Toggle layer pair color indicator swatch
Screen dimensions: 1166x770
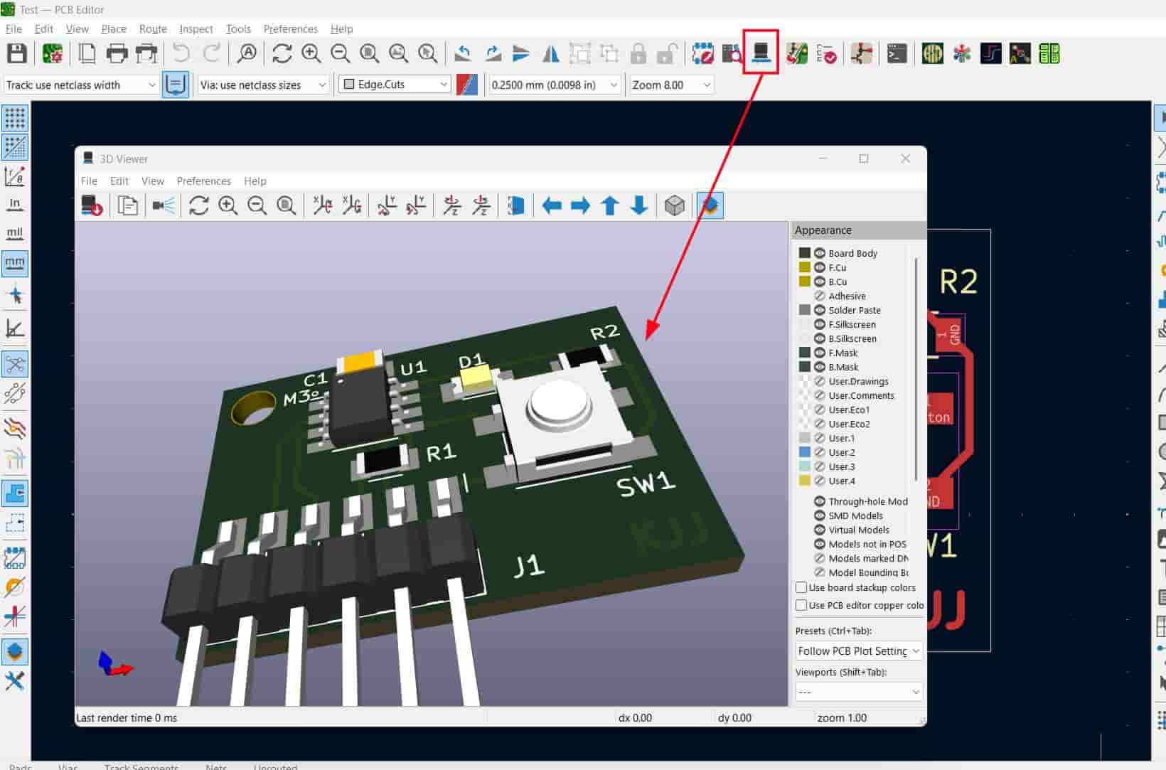(467, 85)
